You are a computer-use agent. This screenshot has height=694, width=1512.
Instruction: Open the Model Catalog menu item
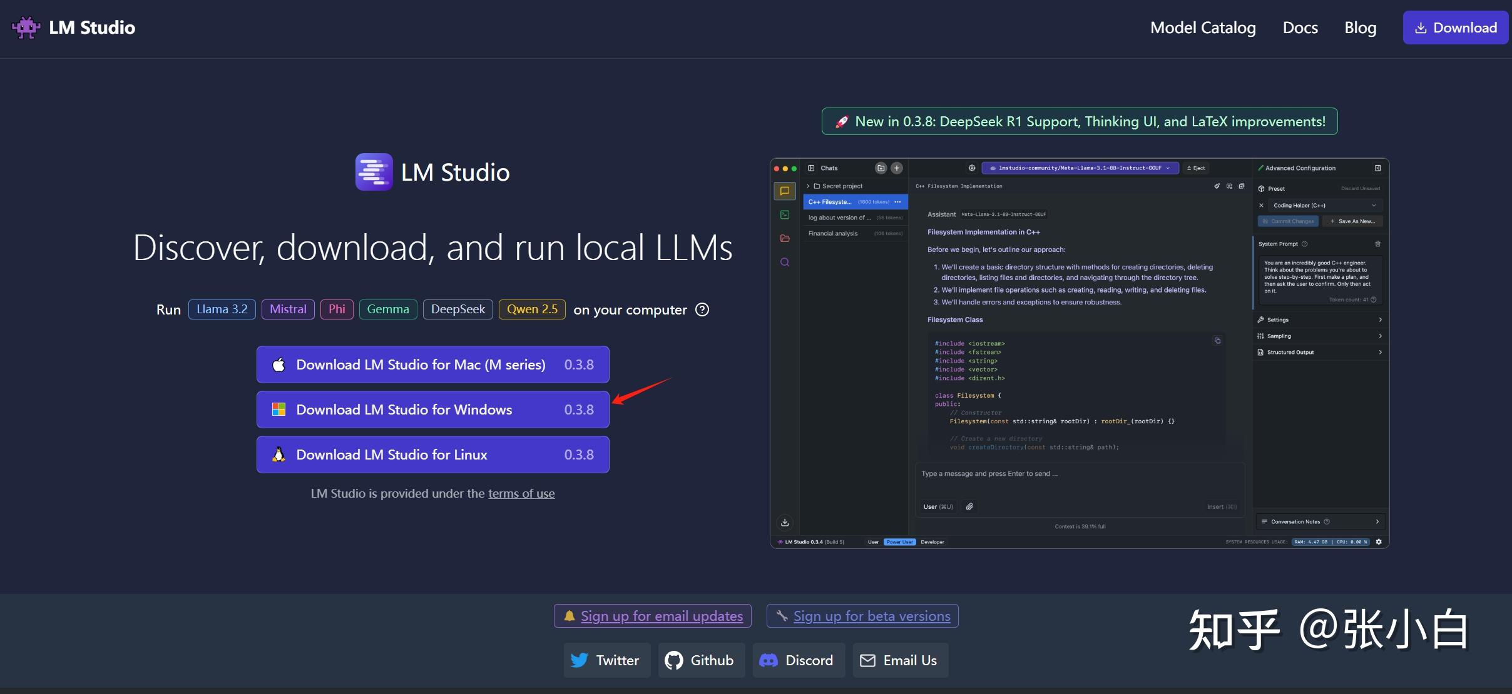coord(1203,28)
